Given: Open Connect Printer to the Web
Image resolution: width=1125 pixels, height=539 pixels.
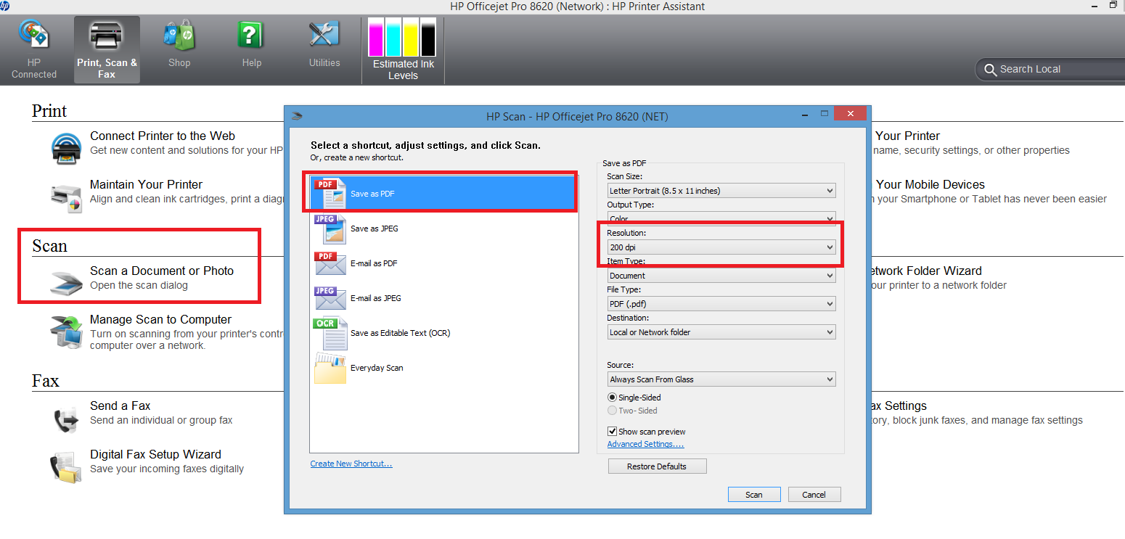Looking at the screenshot, I should [163, 136].
